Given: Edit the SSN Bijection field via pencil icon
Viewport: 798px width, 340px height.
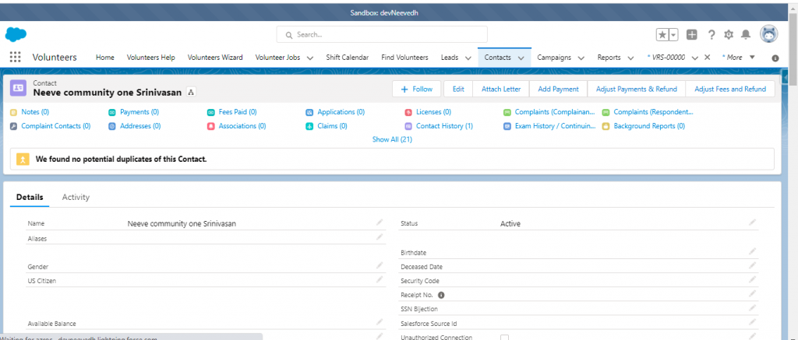Looking at the screenshot, I should (x=752, y=307).
